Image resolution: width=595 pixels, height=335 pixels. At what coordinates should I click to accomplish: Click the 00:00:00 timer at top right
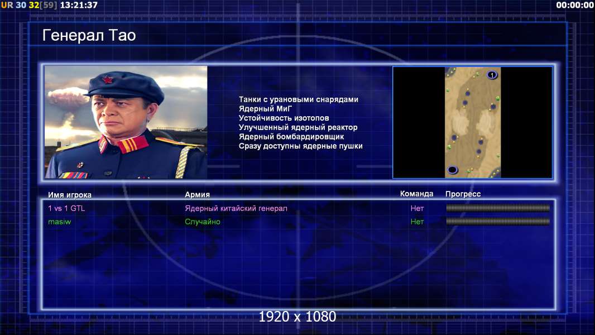pos(575,5)
